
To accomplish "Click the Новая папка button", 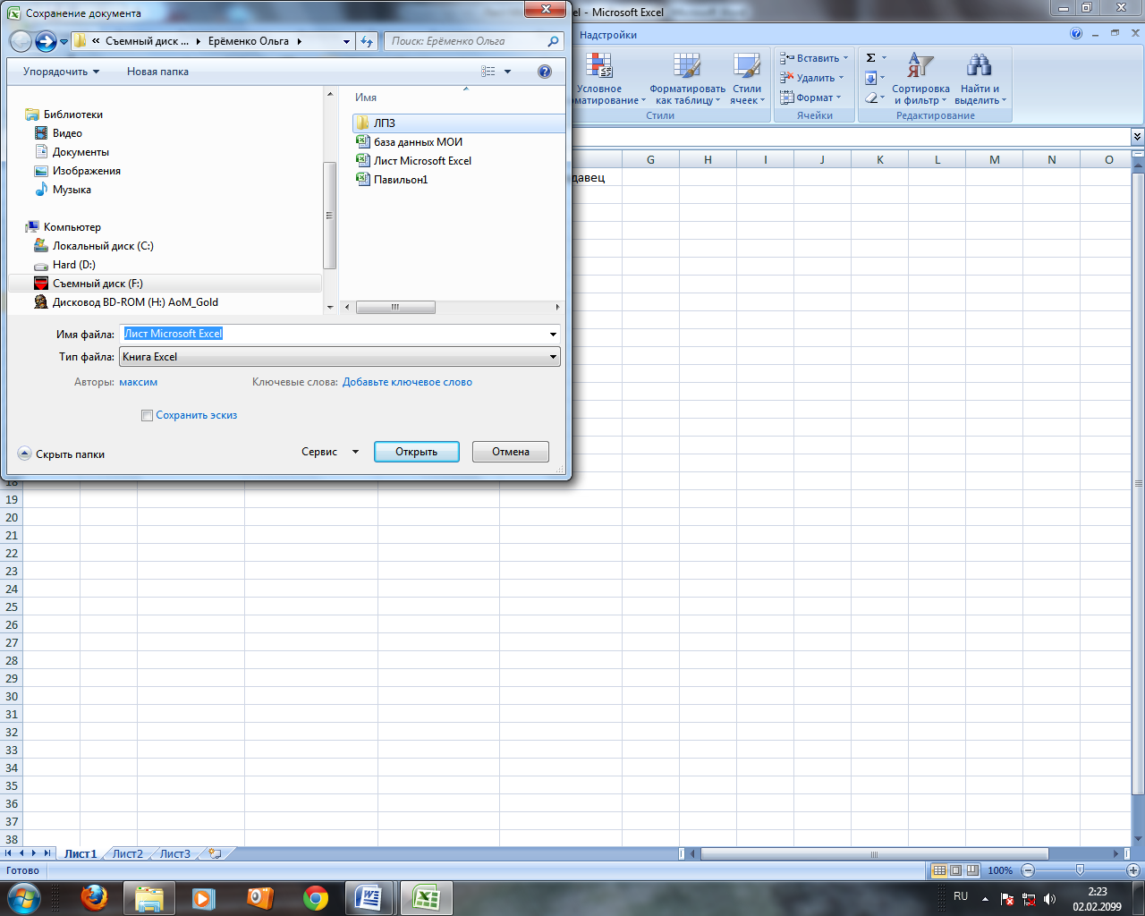I will pos(157,72).
